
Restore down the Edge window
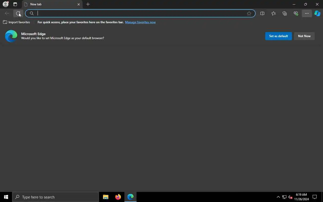[306, 4]
